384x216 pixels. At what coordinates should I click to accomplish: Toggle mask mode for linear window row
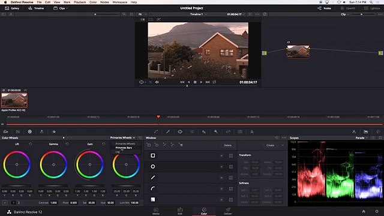[230, 155]
